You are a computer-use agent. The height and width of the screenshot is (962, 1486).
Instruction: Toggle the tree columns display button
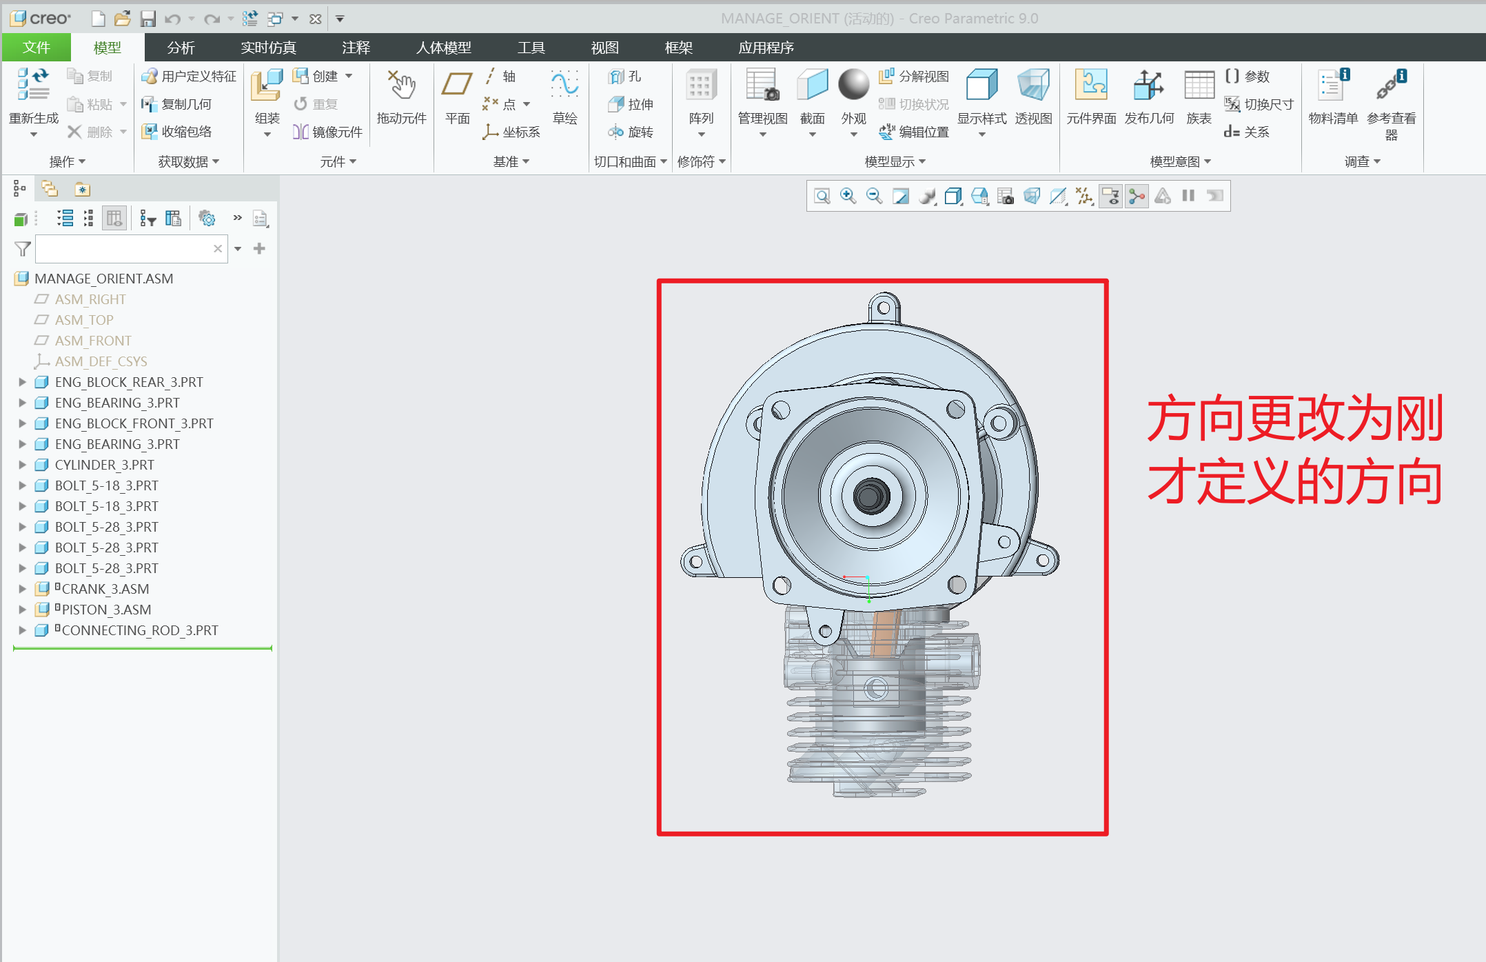pyautogui.click(x=114, y=219)
